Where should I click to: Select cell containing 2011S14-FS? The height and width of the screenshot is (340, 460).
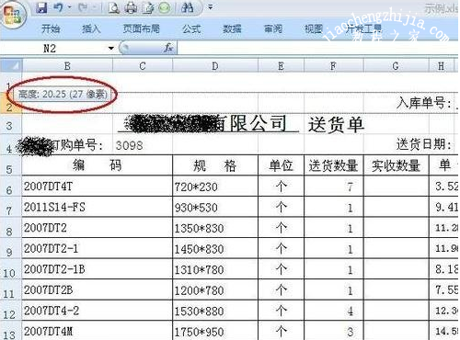pyautogui.click(x=98, y=207)
